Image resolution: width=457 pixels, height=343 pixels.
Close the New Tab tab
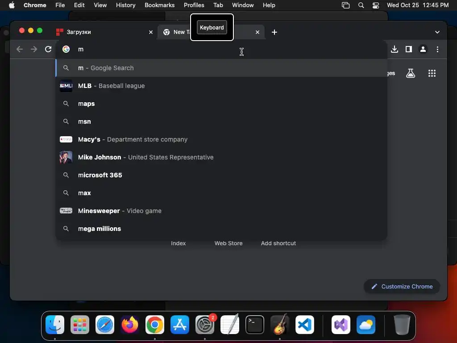pyautogui.click(x=258, y=32)
